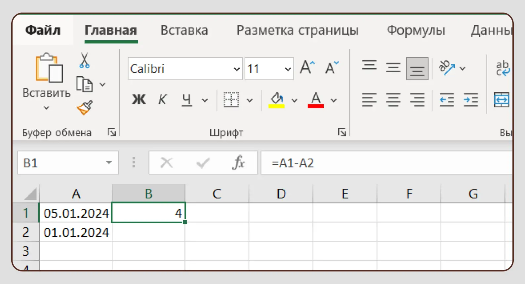Expand the Underline style arrow
Image resolution: width=525 pixels, height=284 pixels.
click(x=205, y=100)
